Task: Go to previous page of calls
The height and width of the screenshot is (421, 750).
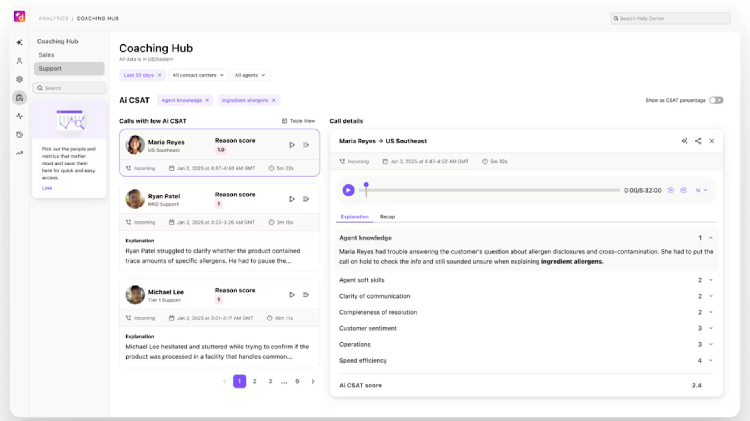Action: pos(225,381)
